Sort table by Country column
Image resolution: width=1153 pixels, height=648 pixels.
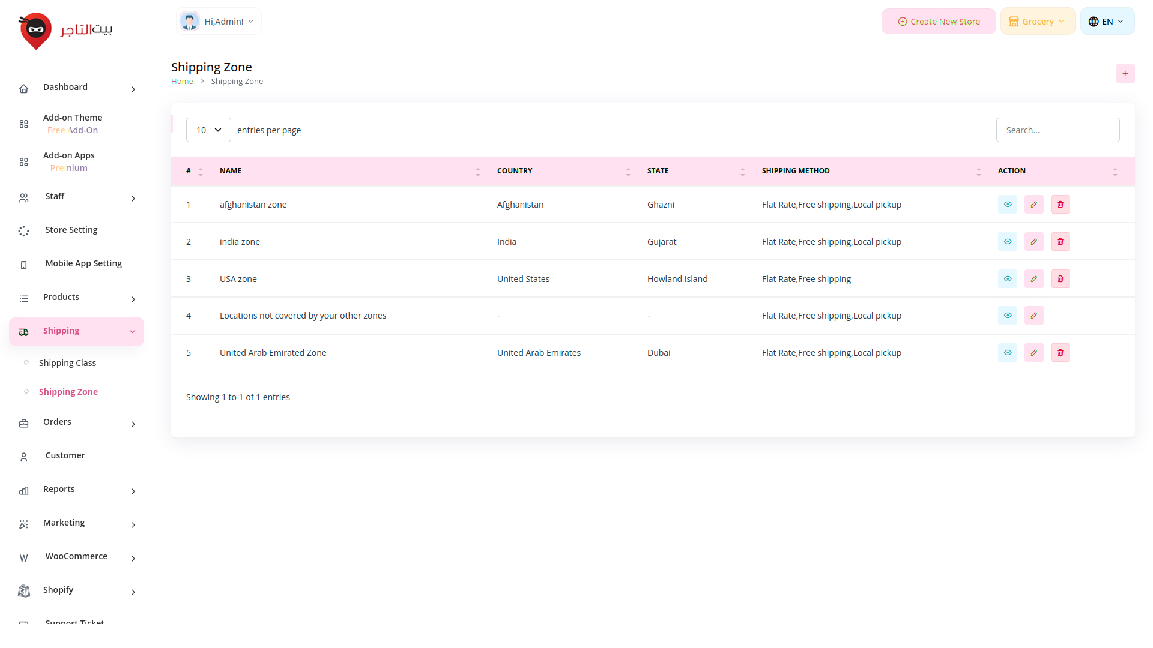pos(515,171)
